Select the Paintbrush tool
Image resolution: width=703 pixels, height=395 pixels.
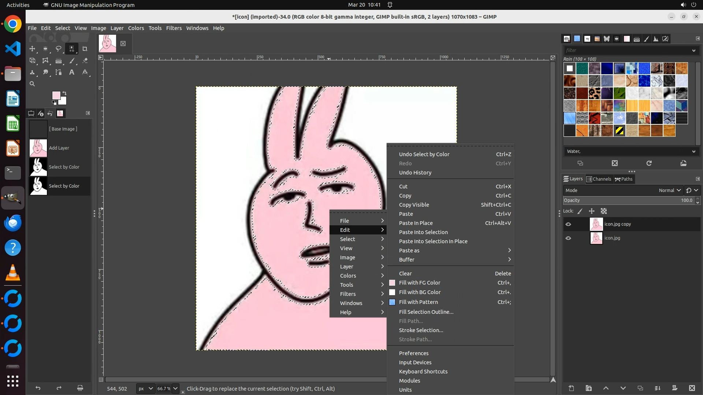[x=72, y=61]
